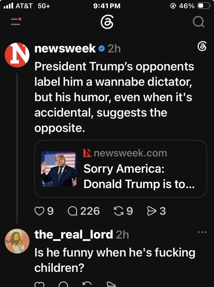Repost the_real_lord's reply
Screen dimensions: 214x287
87,284
